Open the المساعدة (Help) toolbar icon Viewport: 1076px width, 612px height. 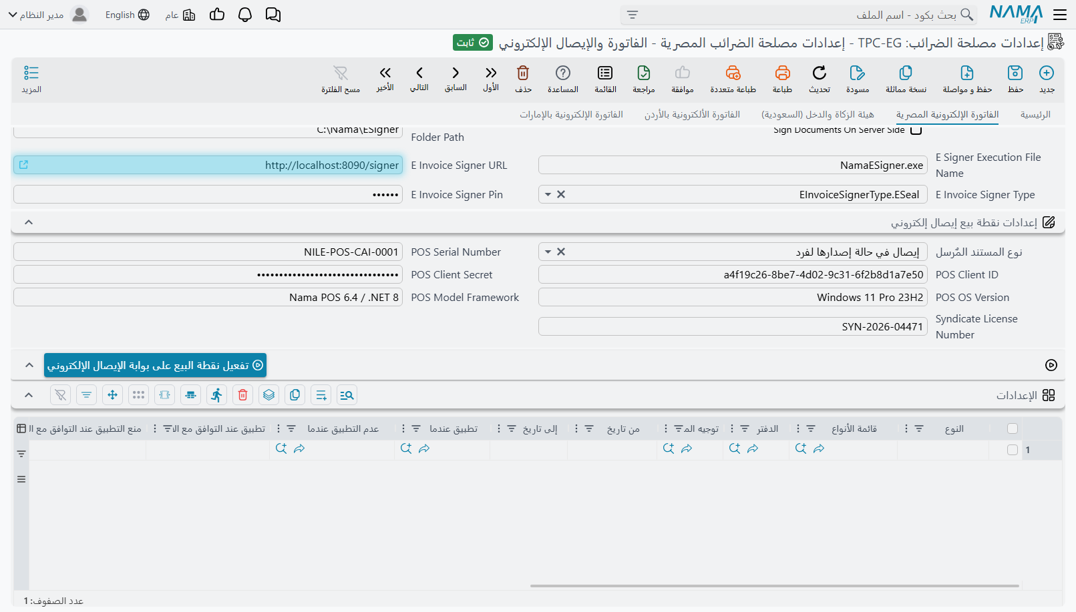pos(563,73)
